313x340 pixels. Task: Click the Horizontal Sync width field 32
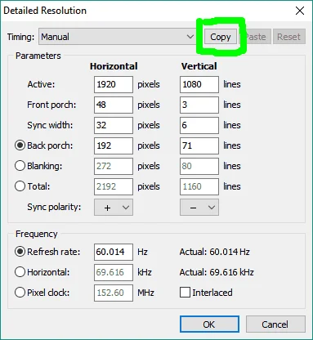click(114, 125)
